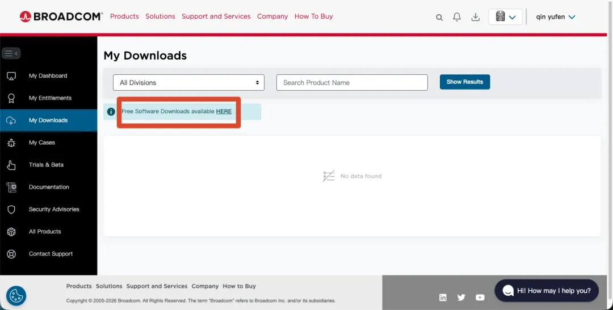
Task: Open Trials & Beta sidebar item
Action: click(x=48, y=165)
